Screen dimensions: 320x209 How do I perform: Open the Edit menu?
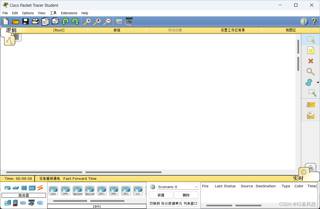pos(15,13)
